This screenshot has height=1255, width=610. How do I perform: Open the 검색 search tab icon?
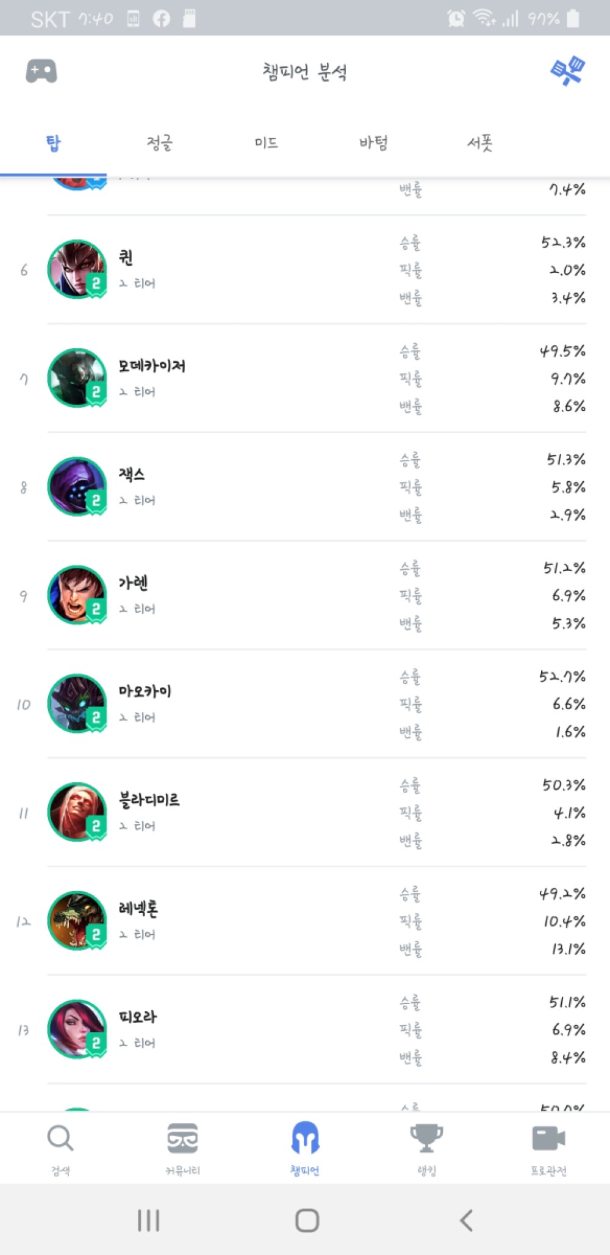[60, 1138]
